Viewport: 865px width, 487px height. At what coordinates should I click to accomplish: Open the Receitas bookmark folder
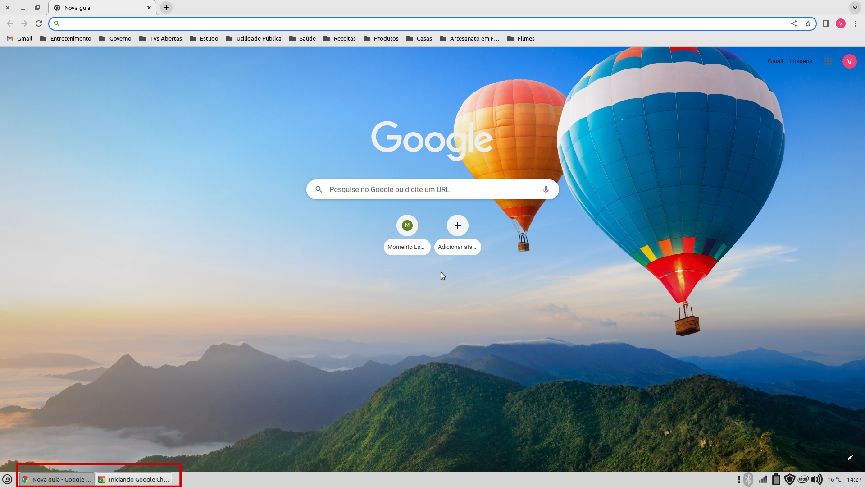(339, 38)
